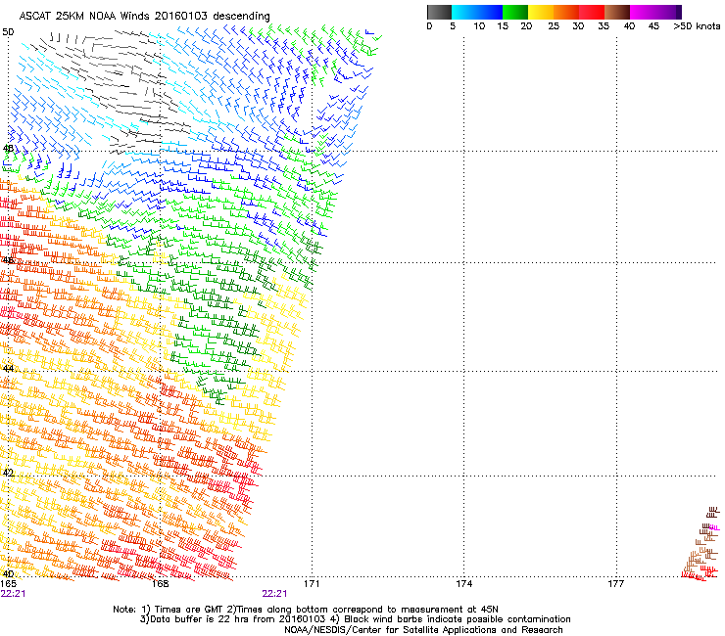Click the magenta wind barb at the right edge

(x=715, y=527)
